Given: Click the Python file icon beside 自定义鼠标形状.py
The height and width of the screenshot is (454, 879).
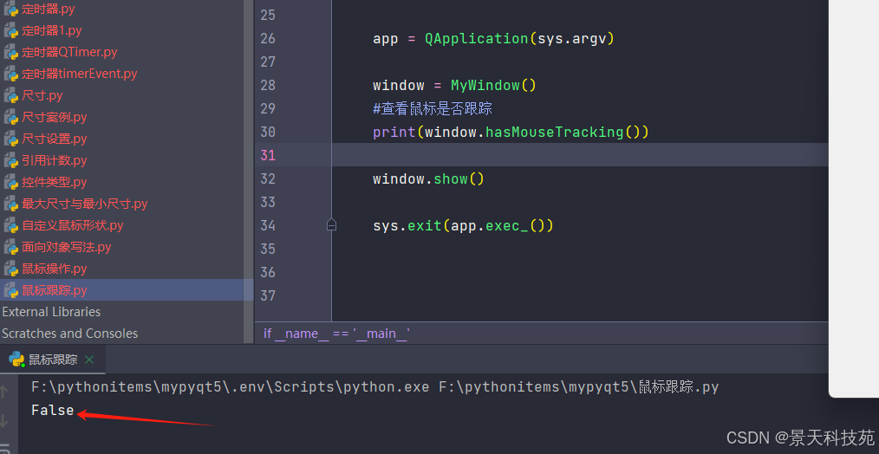Looking at the screenshot, I should pyautogui.click(x=11, y=225).
